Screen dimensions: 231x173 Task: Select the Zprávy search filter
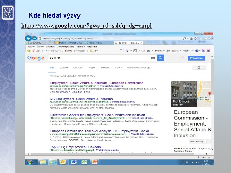coord(64,68)
